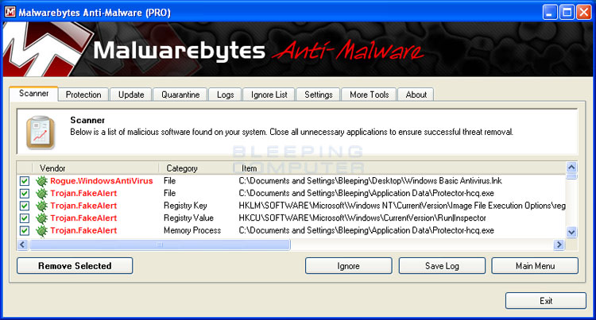596x320 pixels.
Task: Select the HKLM Image File Execution Options entry
Action: [402, 206]
